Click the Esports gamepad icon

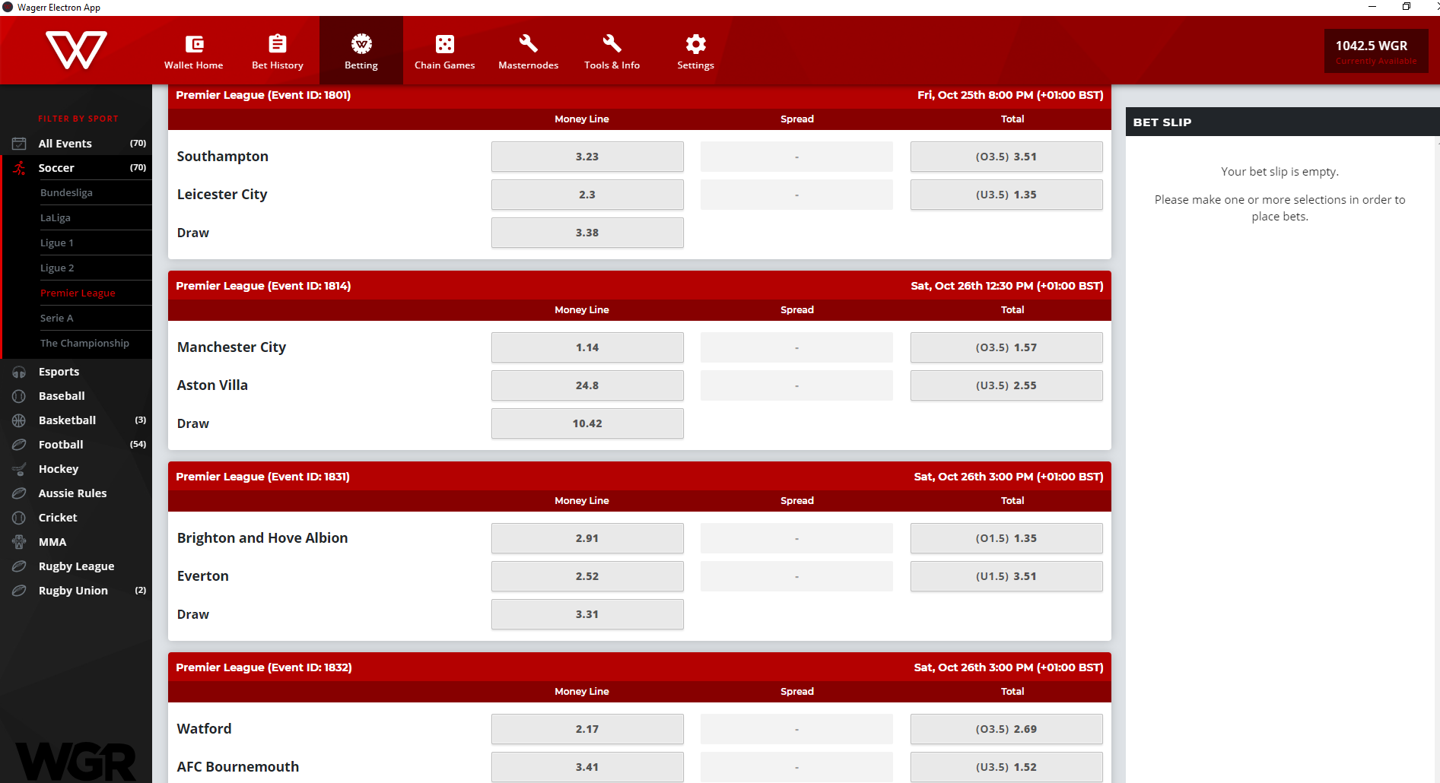click(x=19, y=372)
